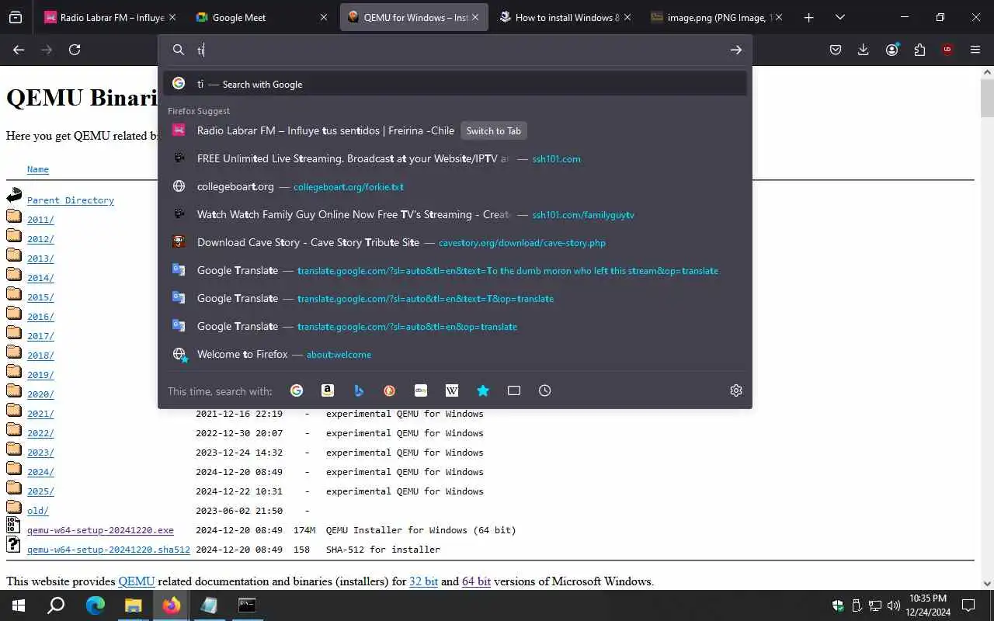The width and height of the screenshot is (994, 621).
Task: Search with Bing one-off engine icon
Action: (x=359, y=390)
